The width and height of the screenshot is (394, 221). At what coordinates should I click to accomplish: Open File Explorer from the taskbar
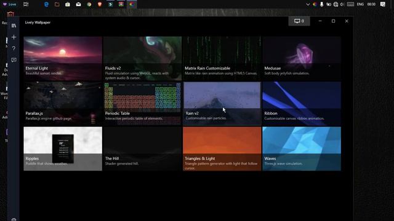point(57,4)
